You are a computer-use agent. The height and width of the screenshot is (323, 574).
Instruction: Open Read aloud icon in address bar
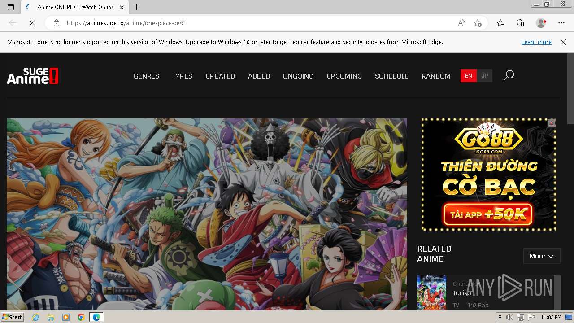tap(461, 23)
